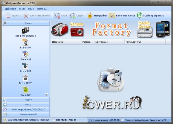This screenshot has width=173, height=124.
Task: Click the output folder icon in status bar
Action: [x=5, y=120]
